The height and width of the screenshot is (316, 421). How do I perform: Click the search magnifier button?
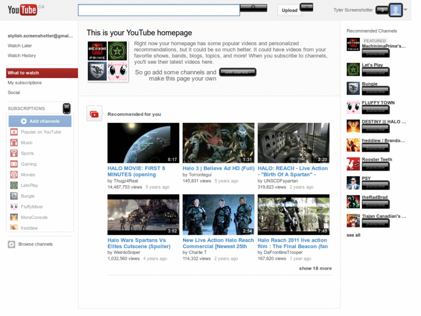[x=254, y=8]
